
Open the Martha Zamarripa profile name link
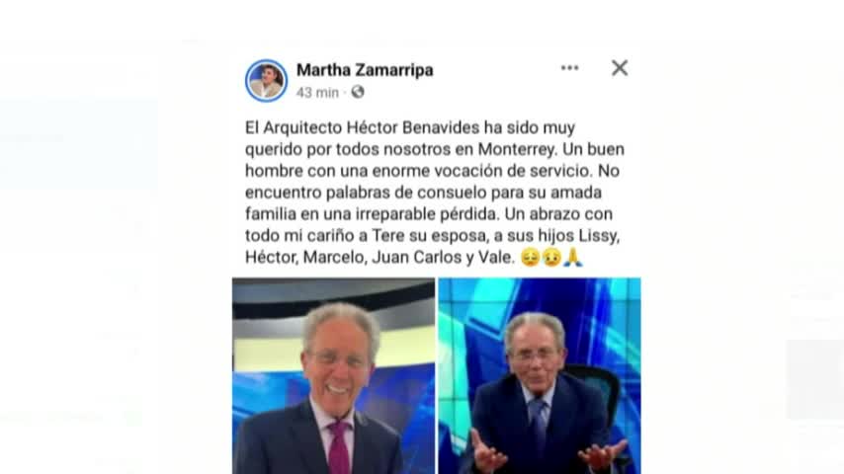pyautogui.click(x=365, y=70)
